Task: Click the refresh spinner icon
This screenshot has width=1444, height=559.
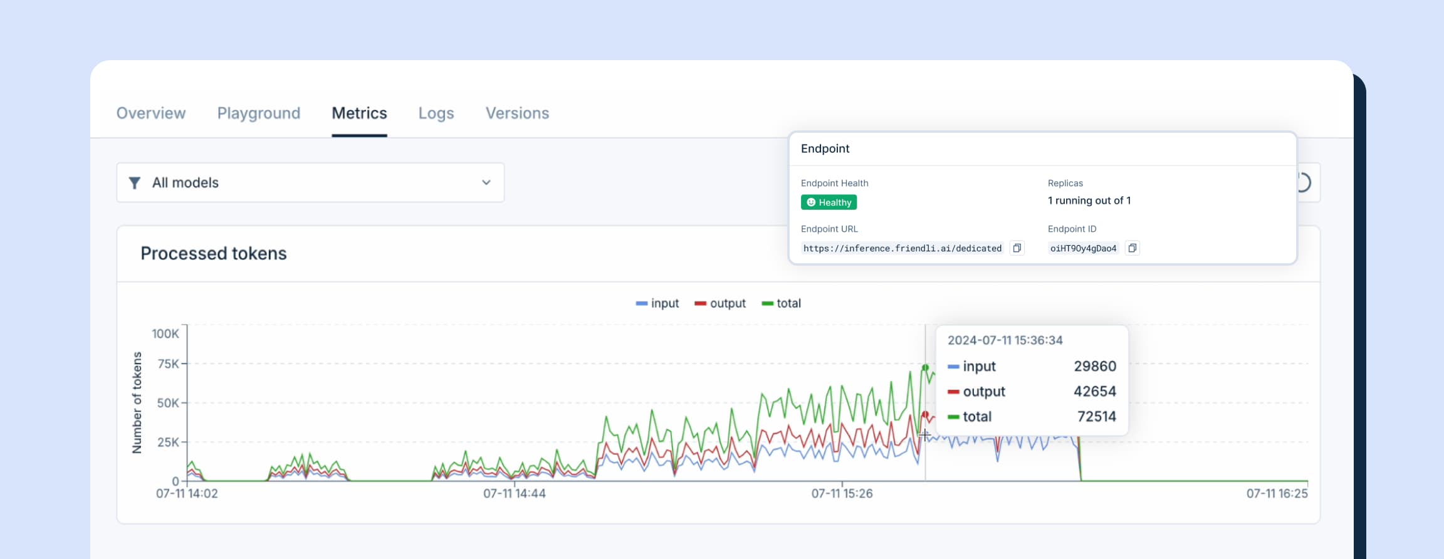Action: (x=1304, y=182)
